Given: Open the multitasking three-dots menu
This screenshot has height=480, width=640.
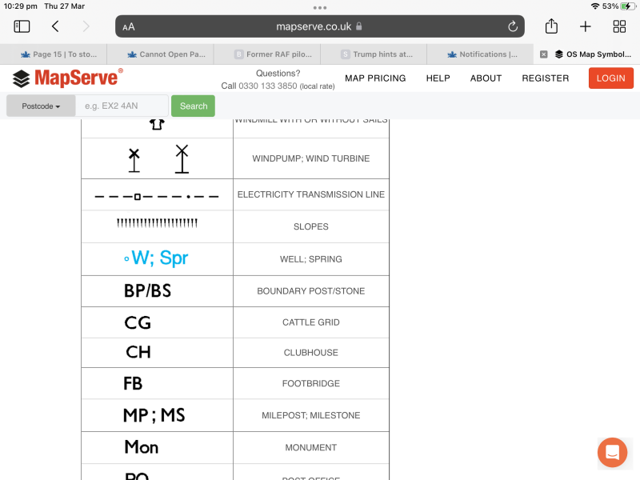Looking at the screenshot, I should 320,7.
